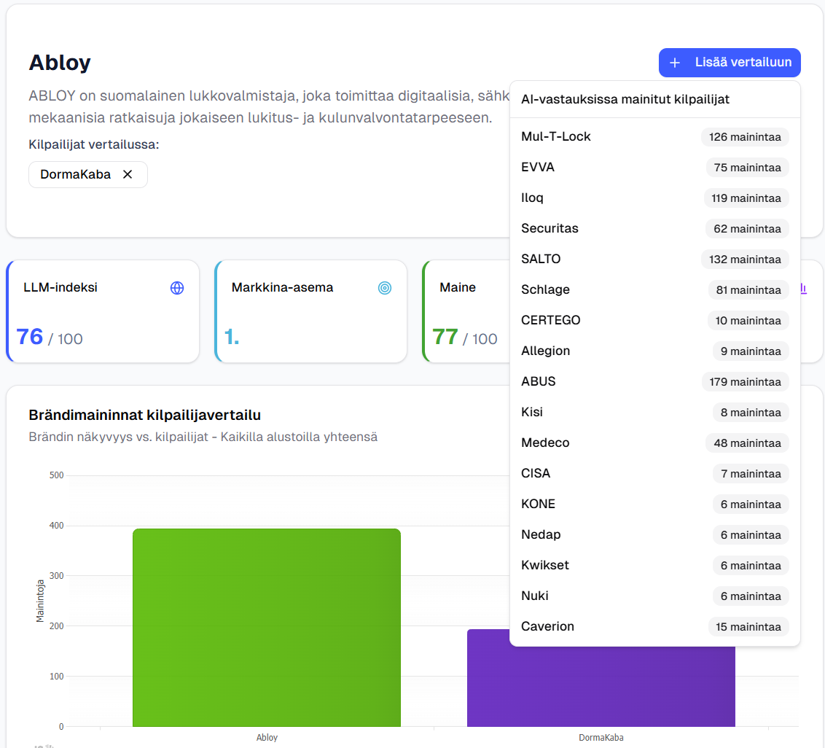The height and width of the screenshot is (748, 825).
Task: Open the Maine score card
Action: click(x=466, y=312)
